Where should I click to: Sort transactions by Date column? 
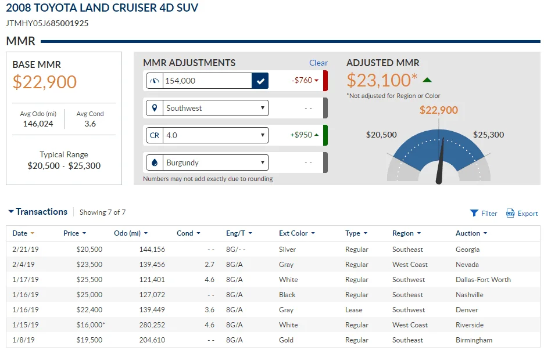(23, 233)
